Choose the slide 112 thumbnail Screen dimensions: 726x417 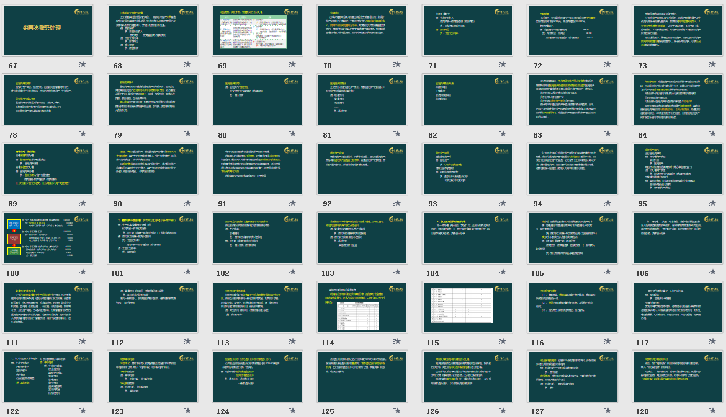coord(153,307)
